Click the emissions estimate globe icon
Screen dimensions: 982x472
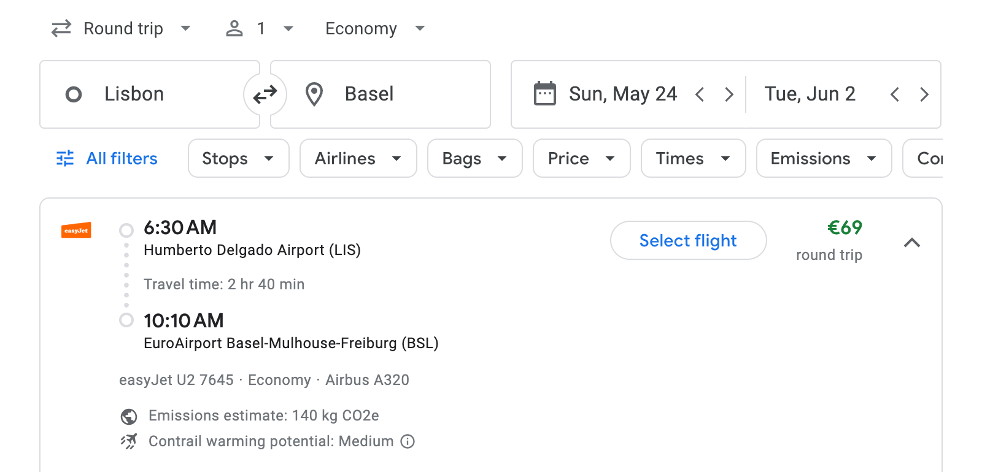[x=128, y=416]
